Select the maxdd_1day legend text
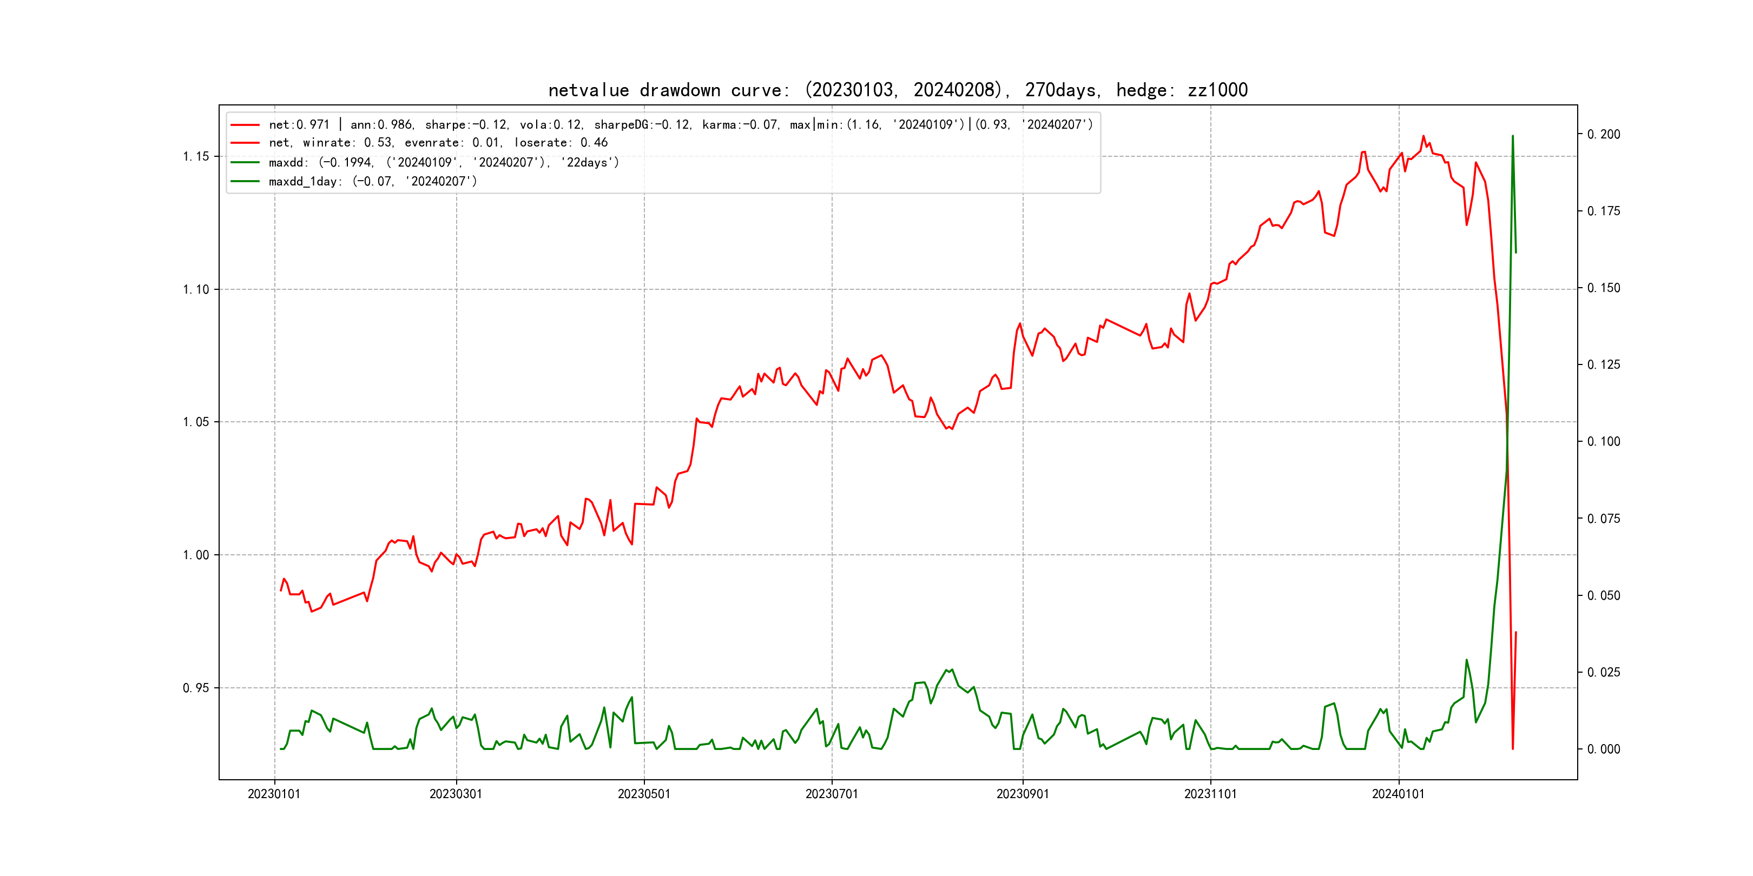Screen dimensions: 1753x876 [x=373, y=182]
